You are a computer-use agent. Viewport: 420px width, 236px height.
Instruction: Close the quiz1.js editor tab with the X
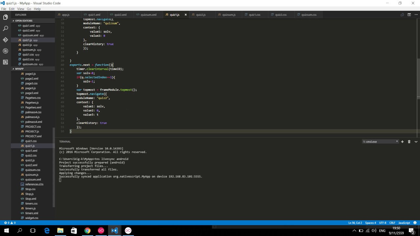[185, 15]
